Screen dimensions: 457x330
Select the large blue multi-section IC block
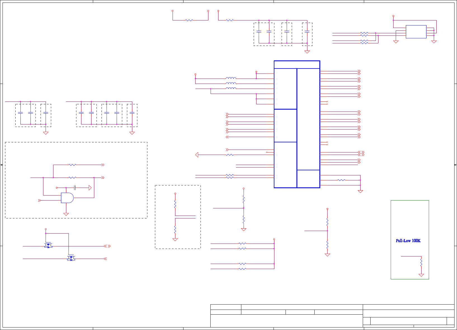(x=297, y=124)
